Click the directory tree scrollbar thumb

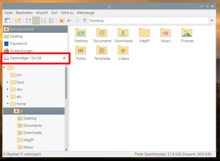pos(66,83)
